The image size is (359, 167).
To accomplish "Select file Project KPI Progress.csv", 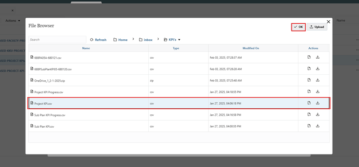I will click(x=48, y=92).
